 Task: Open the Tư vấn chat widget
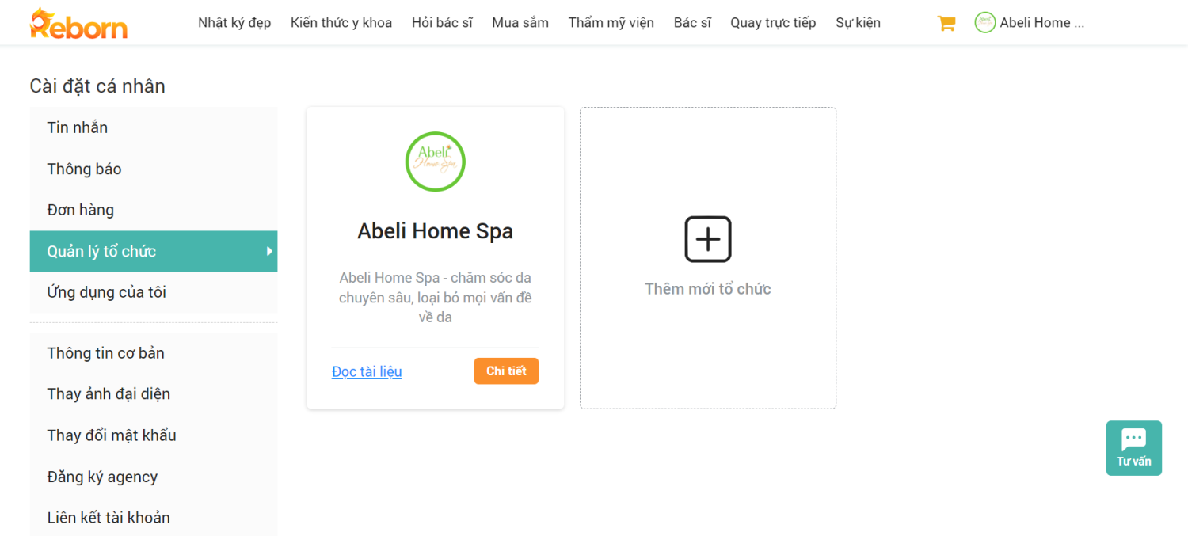1134,448
